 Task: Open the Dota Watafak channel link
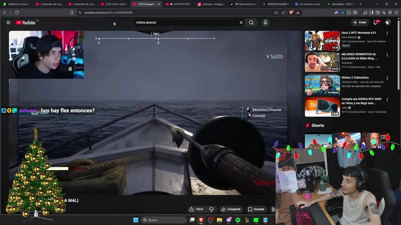(x=349, y=37)
